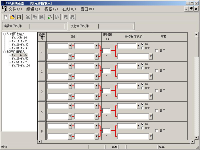
Task: Collapse the 计时图表输入 tree node
Action: tap(4, 34)
